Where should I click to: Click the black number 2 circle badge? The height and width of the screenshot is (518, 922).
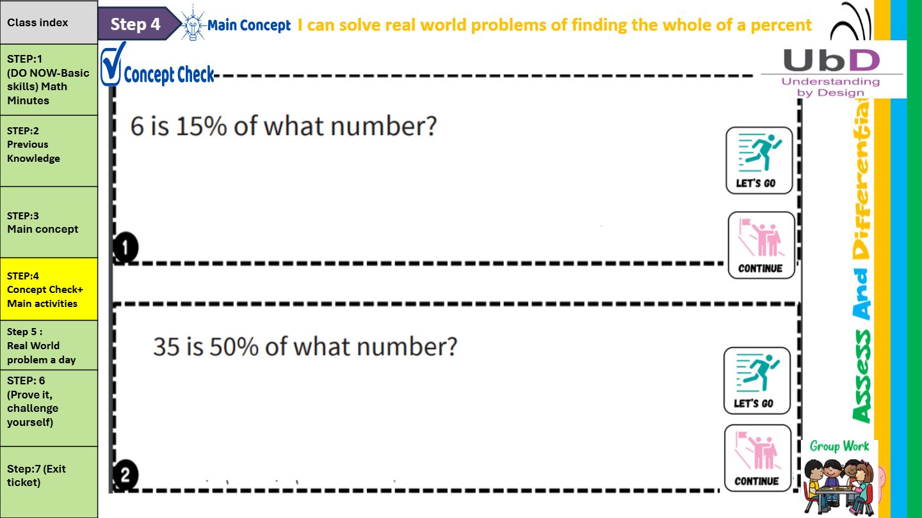pos(125,475)
